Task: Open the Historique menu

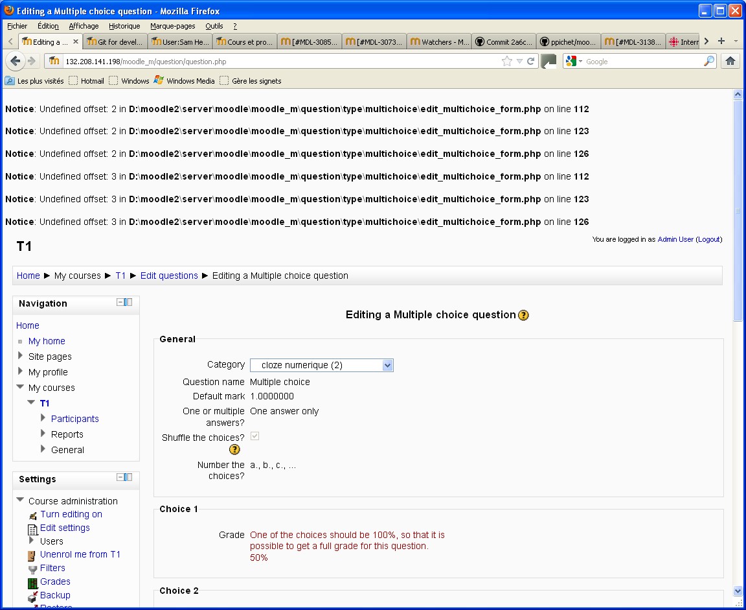Action: pos(124,26)
